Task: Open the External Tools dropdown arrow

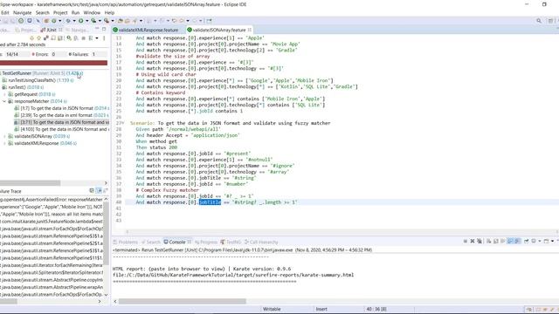Action: [113, 21]
